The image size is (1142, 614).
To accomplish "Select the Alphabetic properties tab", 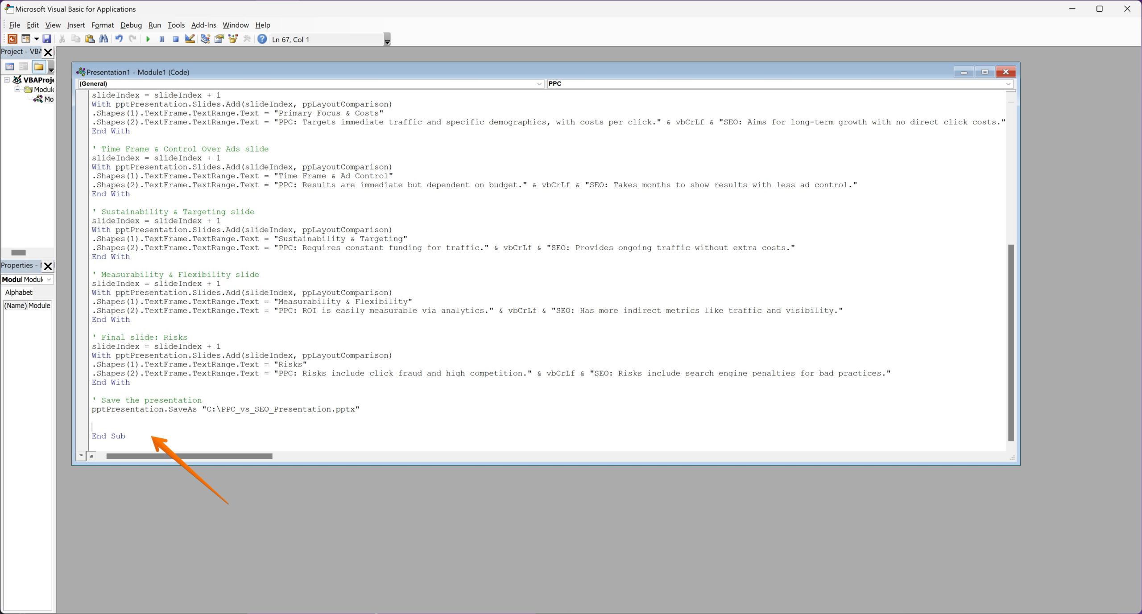I will tap(19, 293).
